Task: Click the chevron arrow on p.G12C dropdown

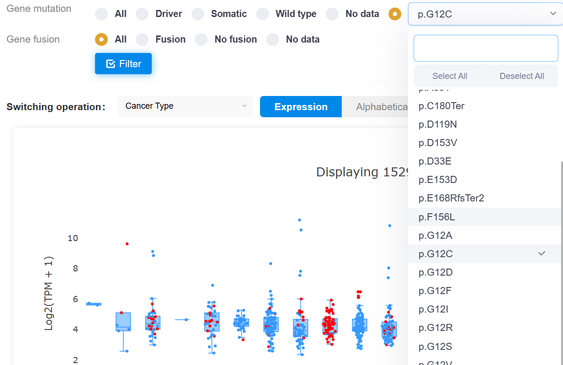Action: [553, 14]
